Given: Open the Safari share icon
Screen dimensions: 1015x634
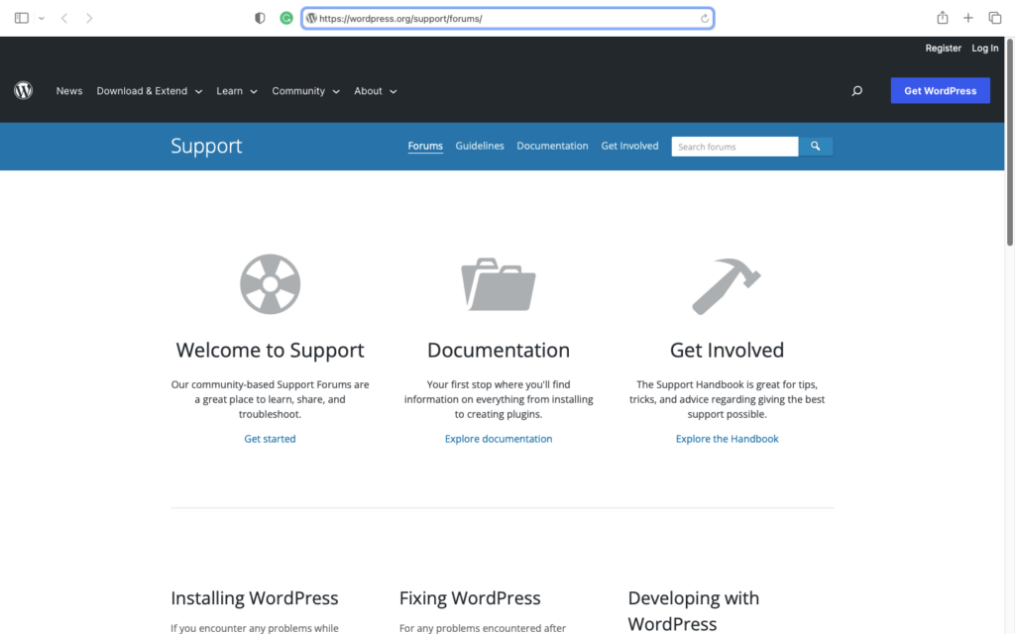Looking at the screenshot, I should [943, 18].
